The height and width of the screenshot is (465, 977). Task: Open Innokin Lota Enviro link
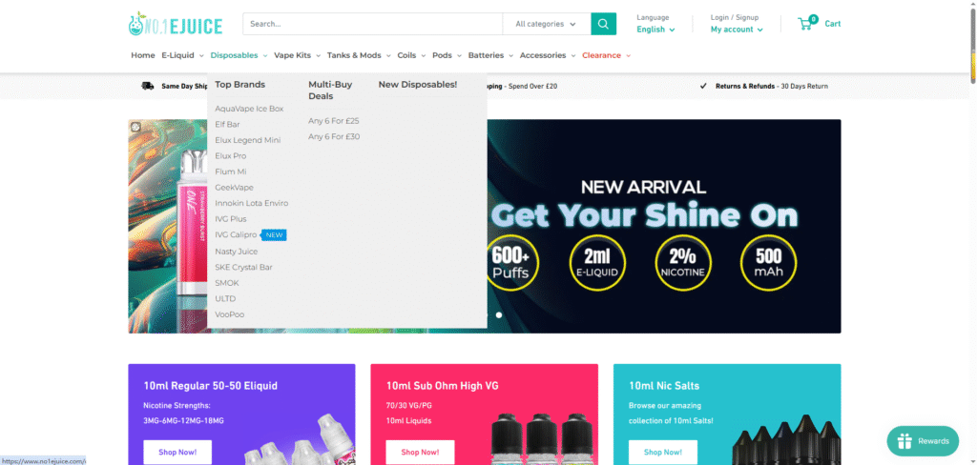click(x=252, y=203)
